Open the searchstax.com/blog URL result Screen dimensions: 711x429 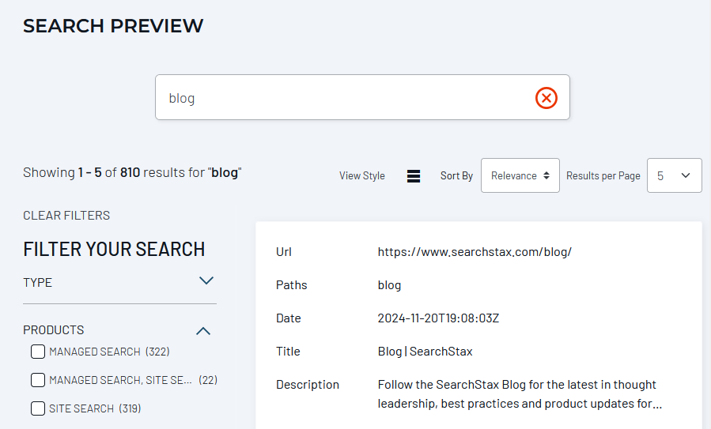475,252
